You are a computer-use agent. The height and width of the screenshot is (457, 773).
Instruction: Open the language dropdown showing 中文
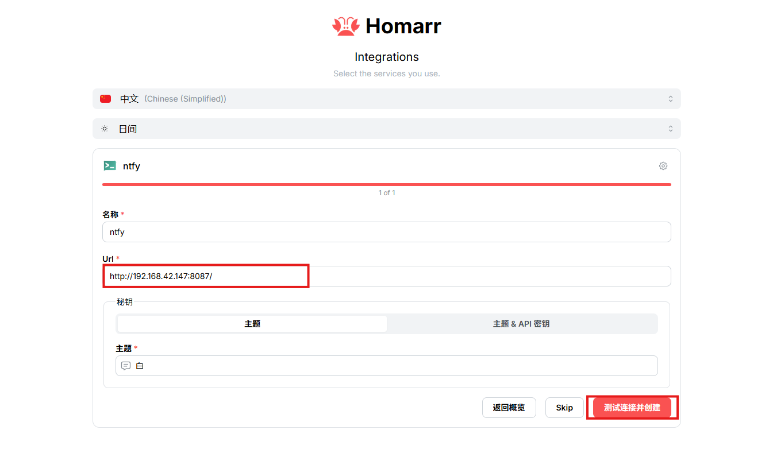(x=387, y=99)
